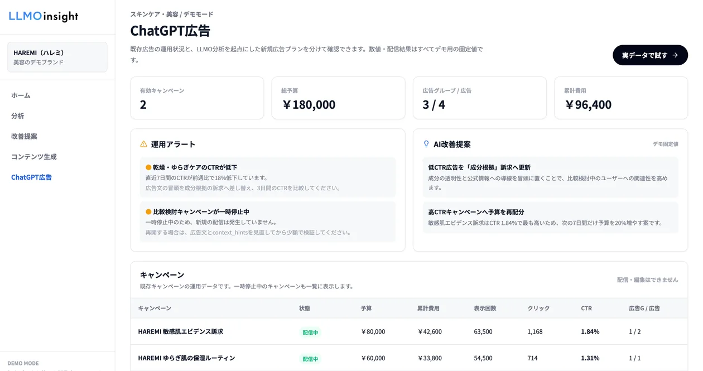Click the 広告グループ / 広告 card

tap(480, 98)
